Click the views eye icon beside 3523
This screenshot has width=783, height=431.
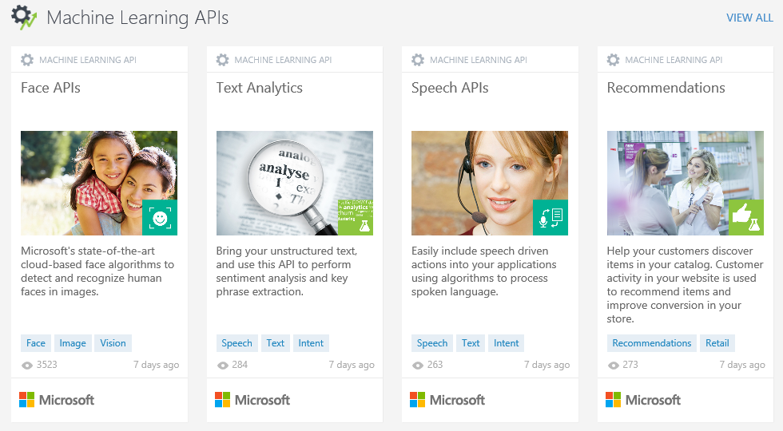pyautogui.click(x=27, y=366)
